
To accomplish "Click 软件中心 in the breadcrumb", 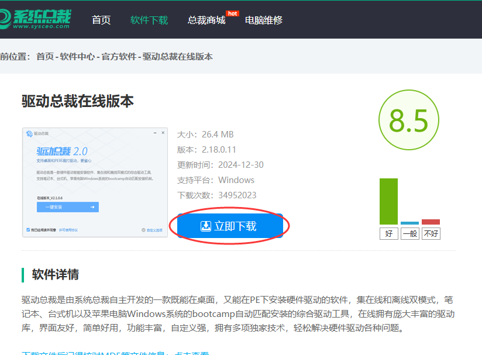I will pyautogui.click(x=77, y=57).
